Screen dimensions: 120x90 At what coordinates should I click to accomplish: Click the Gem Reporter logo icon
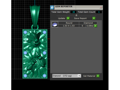click(52, 7)
